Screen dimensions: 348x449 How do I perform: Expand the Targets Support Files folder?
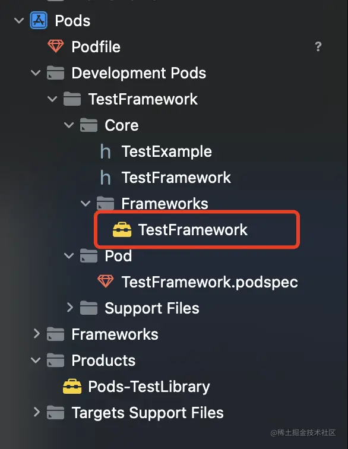[x=36, y=412]
